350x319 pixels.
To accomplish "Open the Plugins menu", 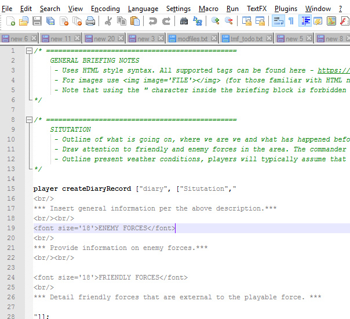I will [x=286, y=9].
